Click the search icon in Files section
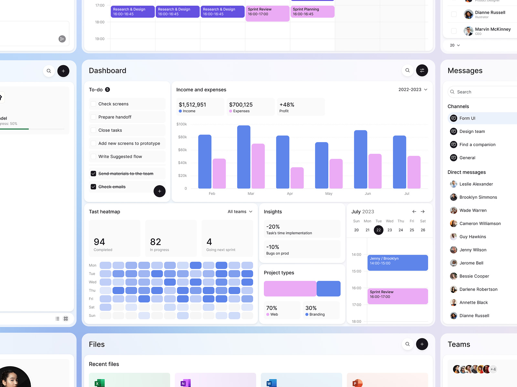Viewport: 517px width, 387px height. [x=407, y=344]
